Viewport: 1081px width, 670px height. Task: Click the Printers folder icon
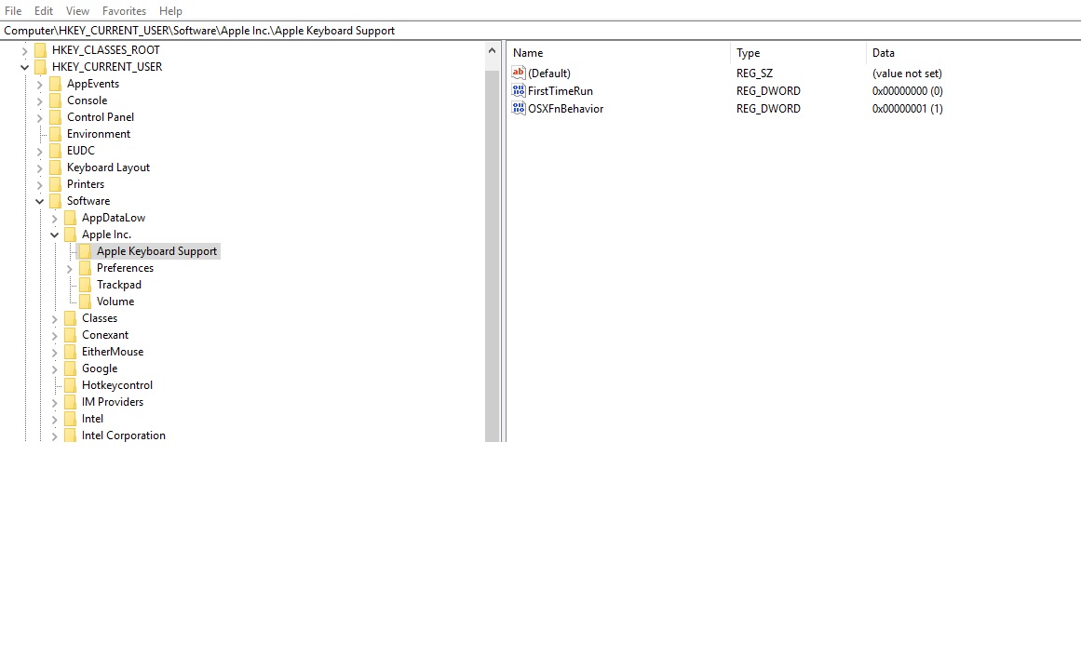click(55, 184)
